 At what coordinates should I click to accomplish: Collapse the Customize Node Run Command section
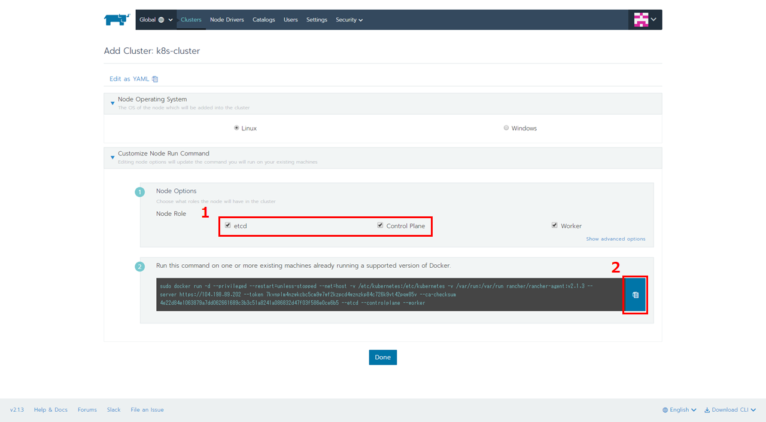pyautogui.click(x=113, y=158)
